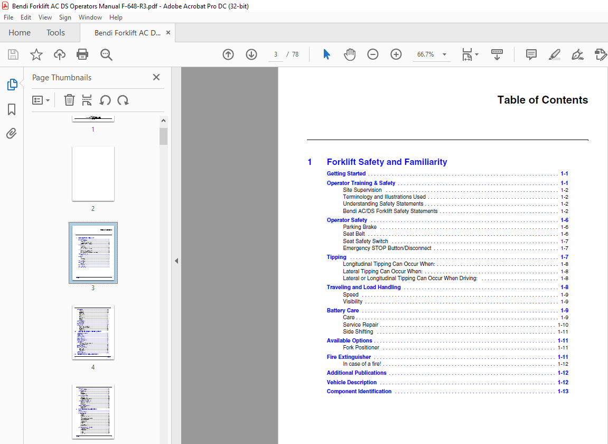Add file to starred with star icon

click(x=36, y=54)
